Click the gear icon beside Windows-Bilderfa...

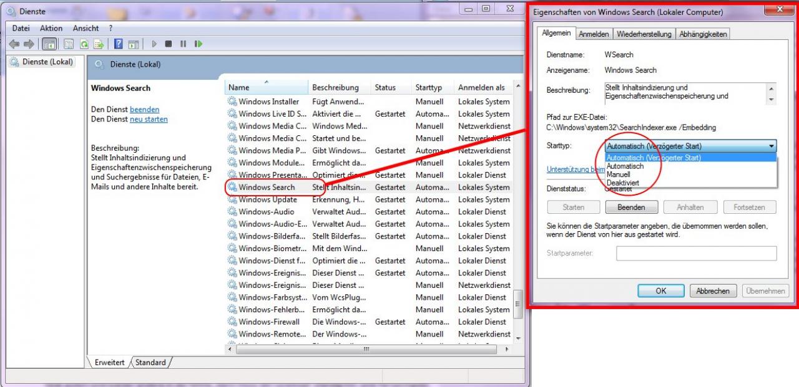pos(232,236)
